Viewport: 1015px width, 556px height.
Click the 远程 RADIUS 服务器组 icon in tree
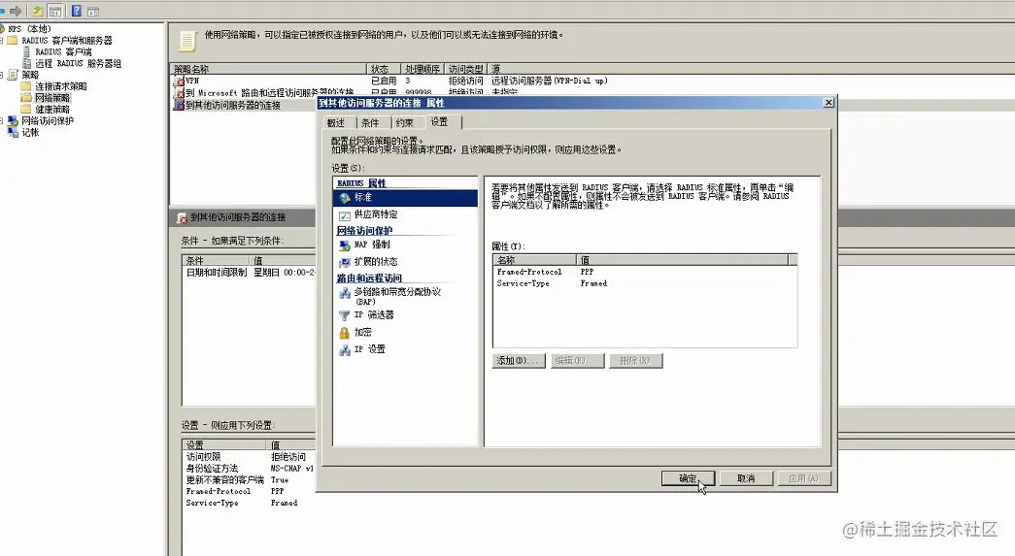(26, 63)
